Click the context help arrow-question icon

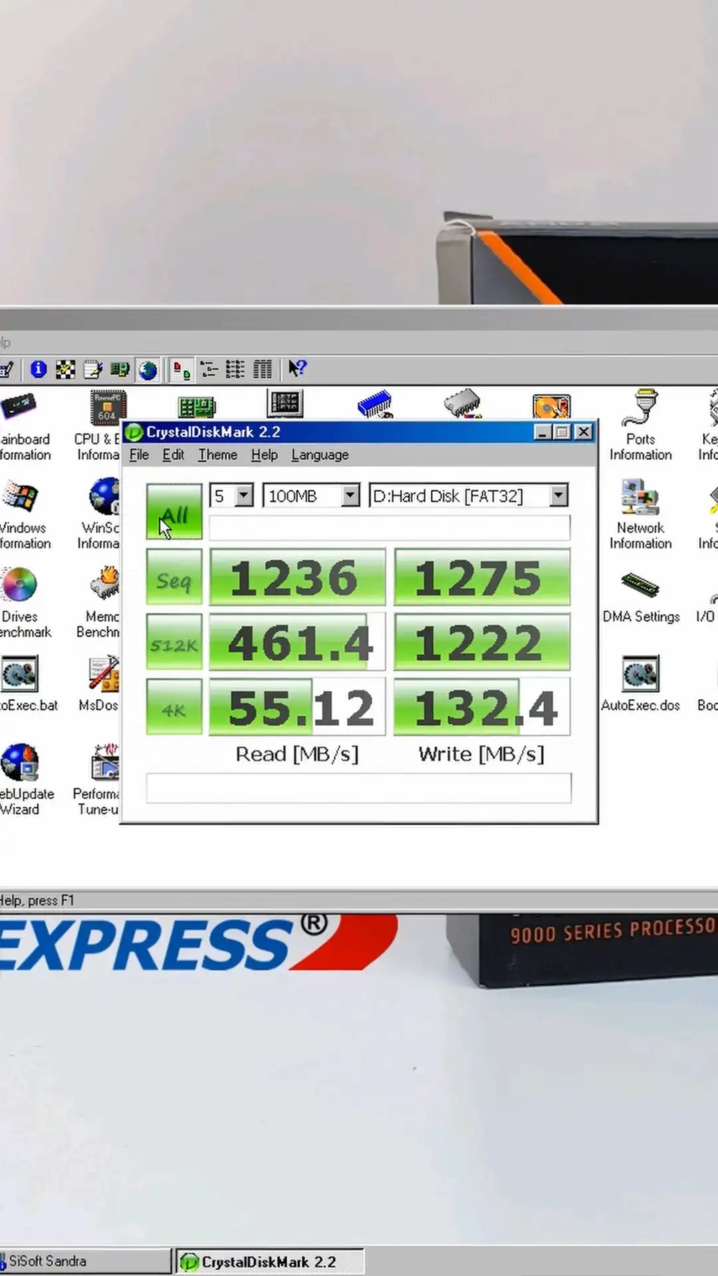pos(297,368)
